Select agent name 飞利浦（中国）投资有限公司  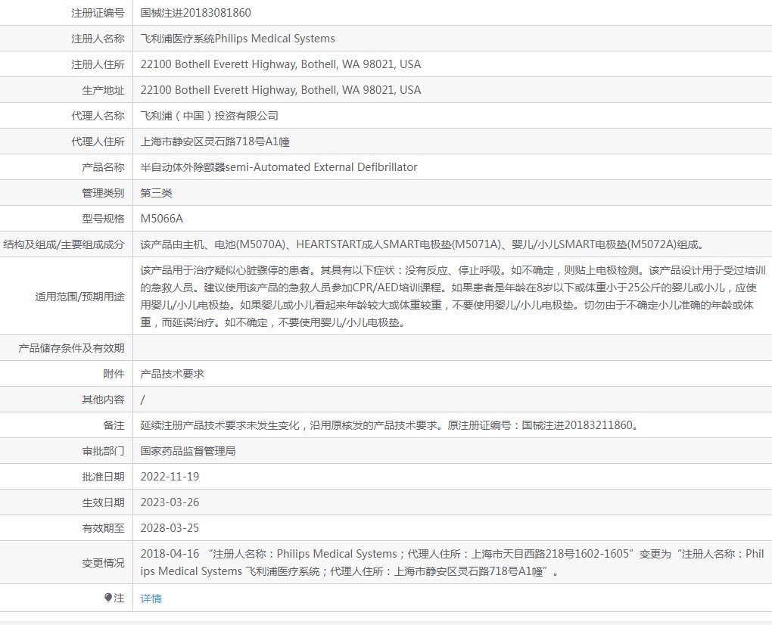(209, 116)
